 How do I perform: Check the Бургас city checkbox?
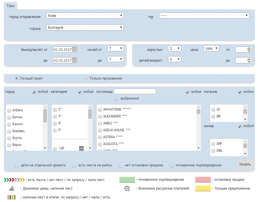9,139
